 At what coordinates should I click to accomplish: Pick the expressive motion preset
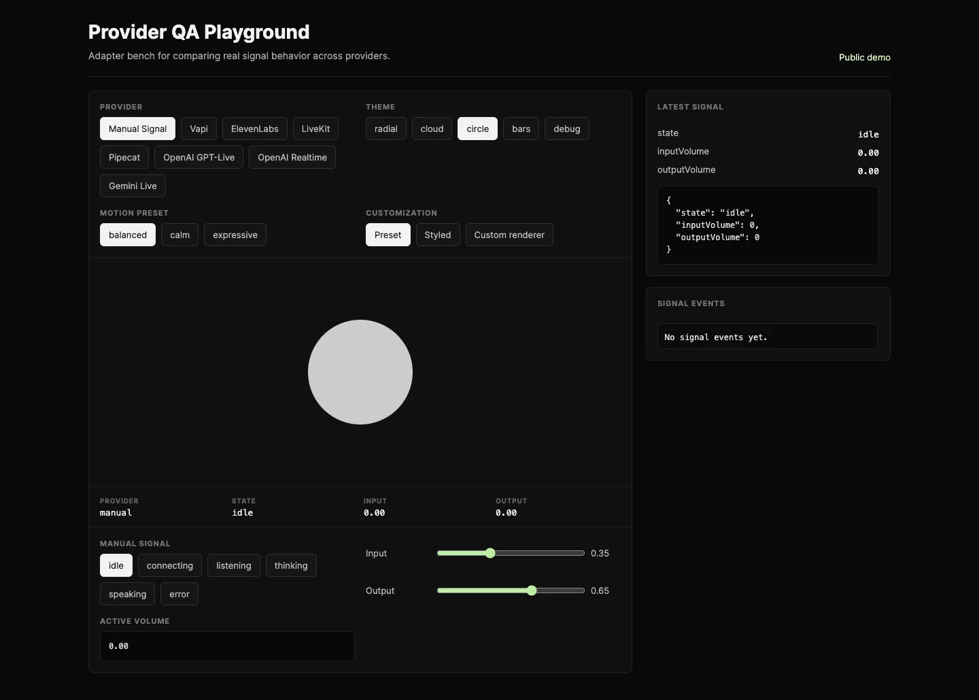tap(235, 235)
